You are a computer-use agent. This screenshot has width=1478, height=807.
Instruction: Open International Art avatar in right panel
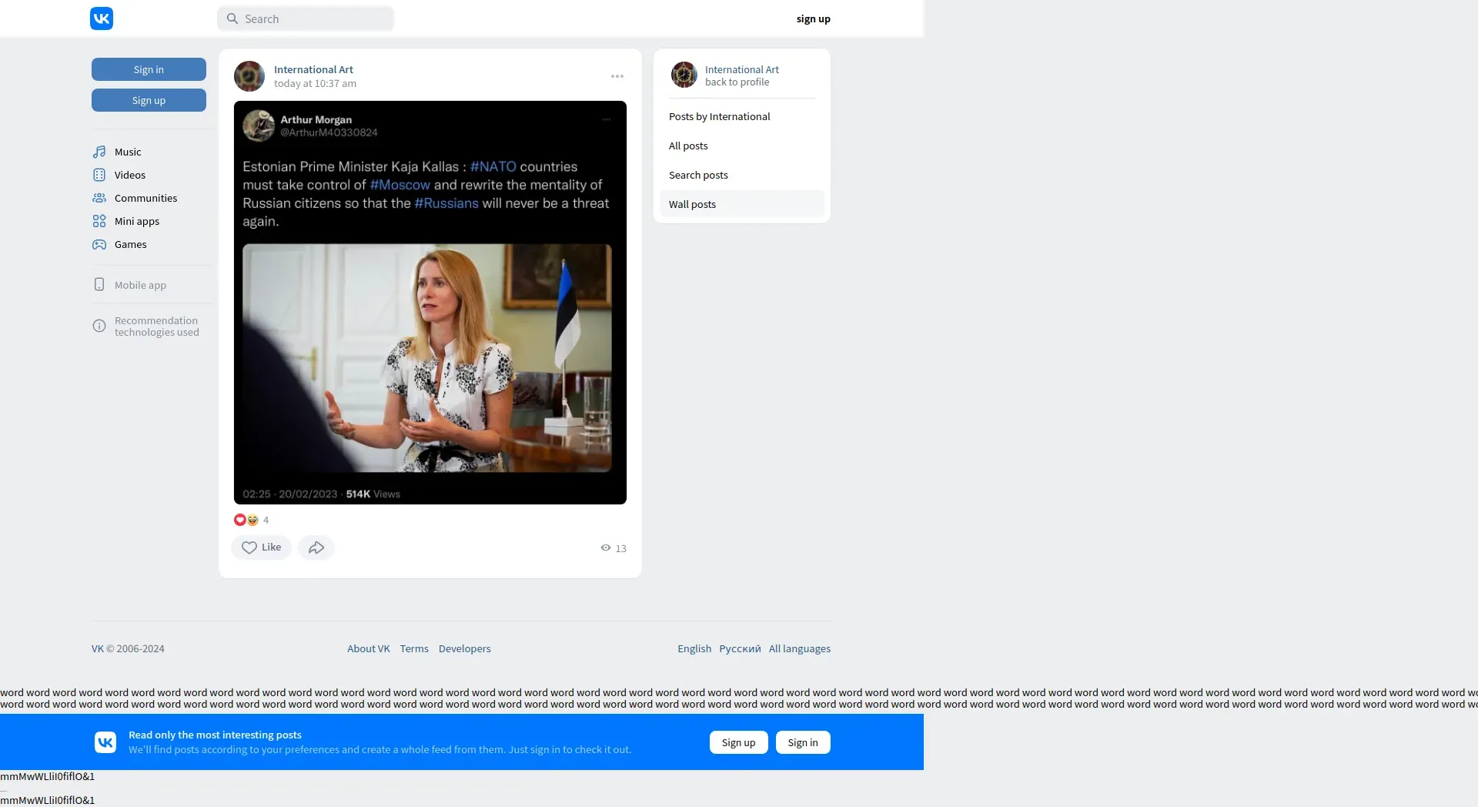click(x=684, y=75)
